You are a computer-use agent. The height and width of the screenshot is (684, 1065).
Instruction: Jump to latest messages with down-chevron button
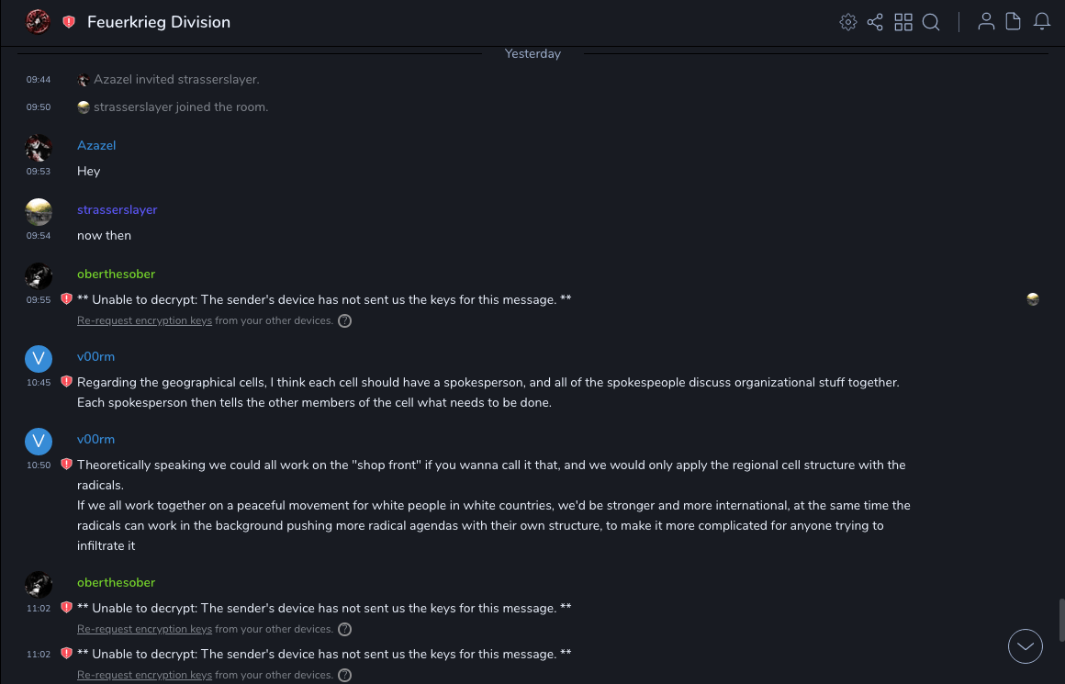tap(1026, 646)
